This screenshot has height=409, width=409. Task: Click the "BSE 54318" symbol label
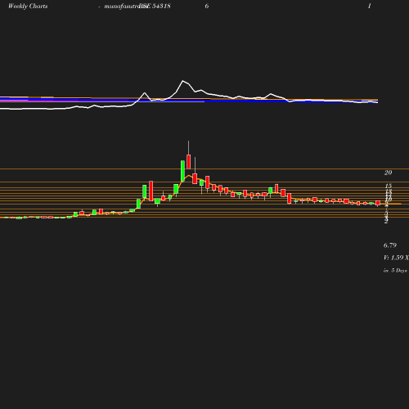(155, 6)
